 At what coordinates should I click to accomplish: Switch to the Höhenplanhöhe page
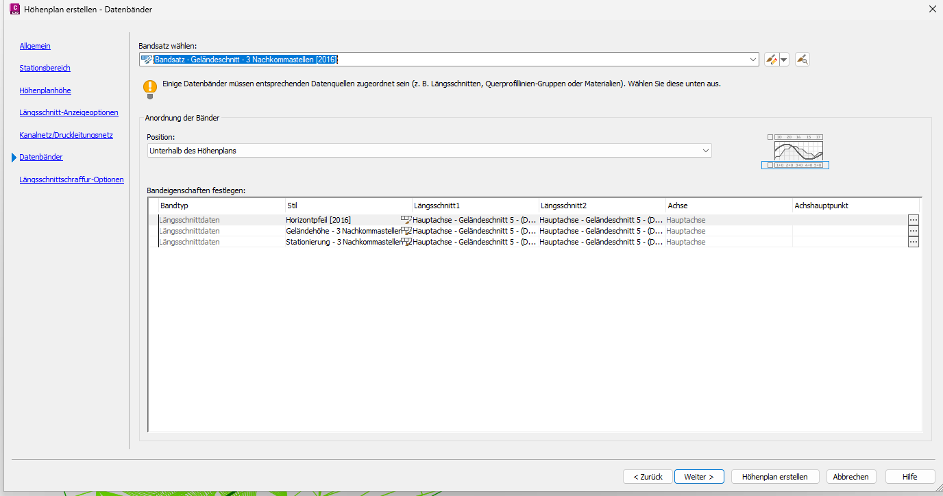coord(45,90)
